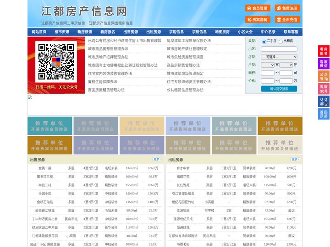The width and height of the screenshot is (330, 247).
Task: Open 新房楼盘 navigation item
Action: 85,32
